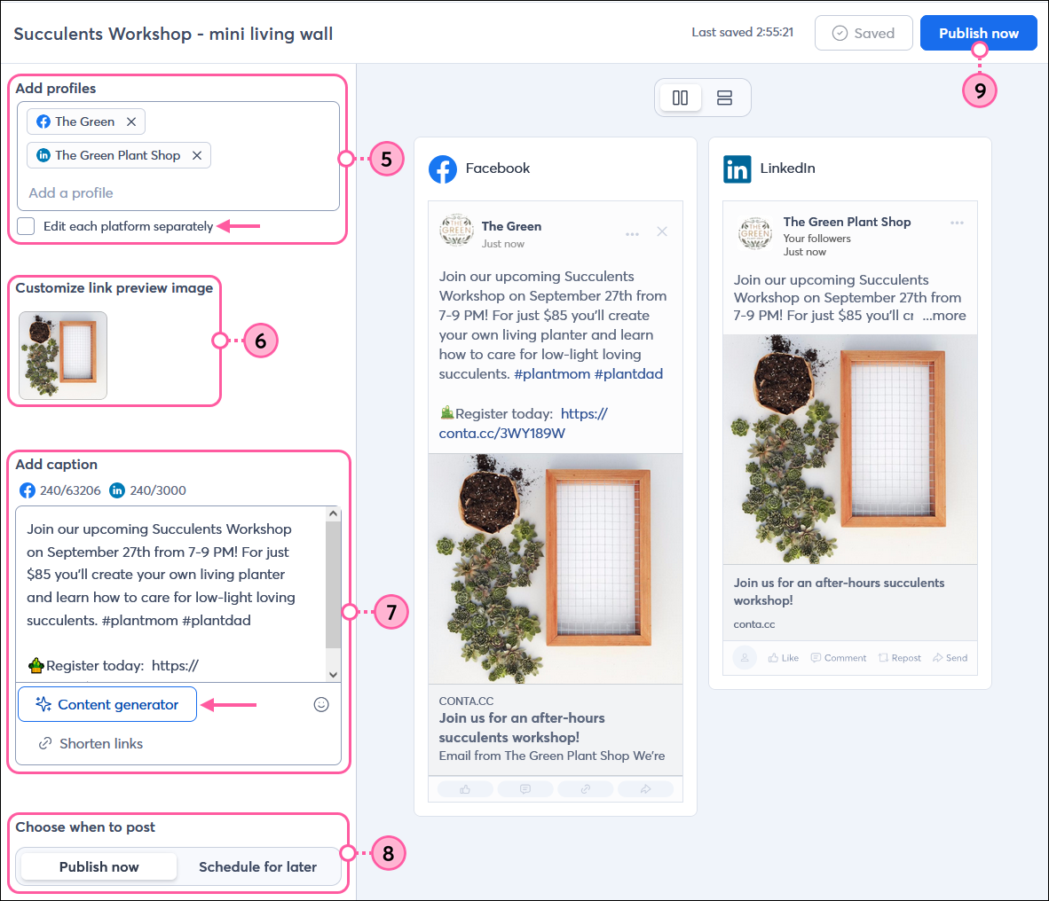This screenshot has width=1049, height=901.
Task: Open the LinkedIn post three-dot menu
Action: [x=957, y=223]
